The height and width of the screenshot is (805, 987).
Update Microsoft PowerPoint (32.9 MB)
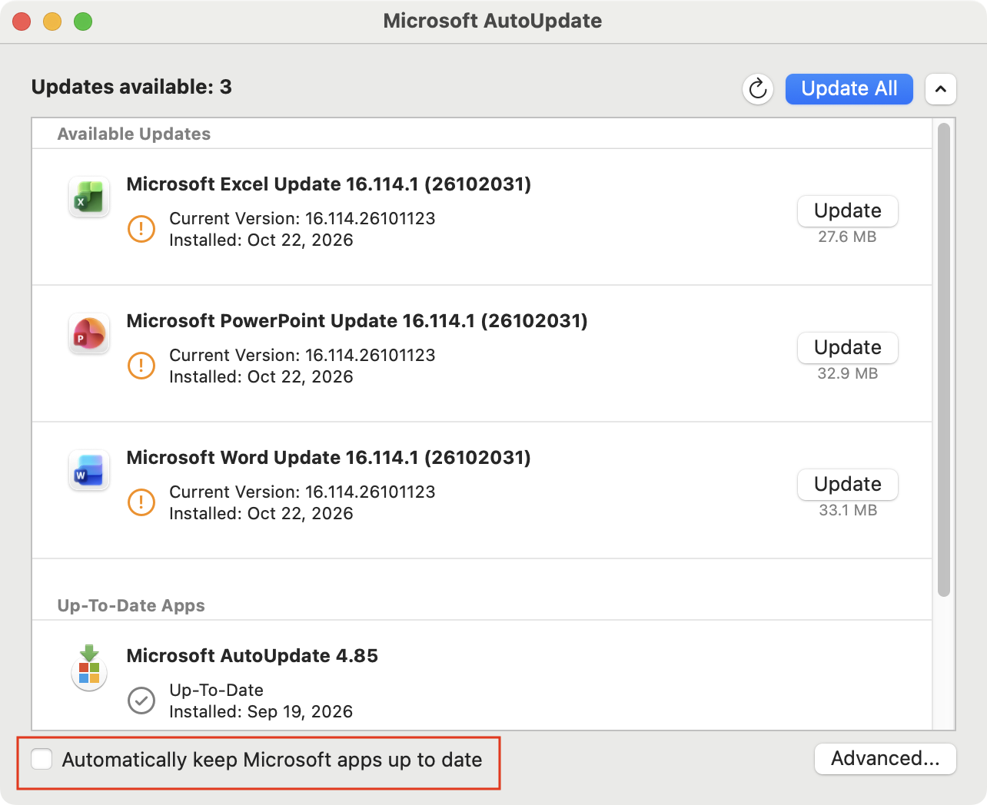848,348
